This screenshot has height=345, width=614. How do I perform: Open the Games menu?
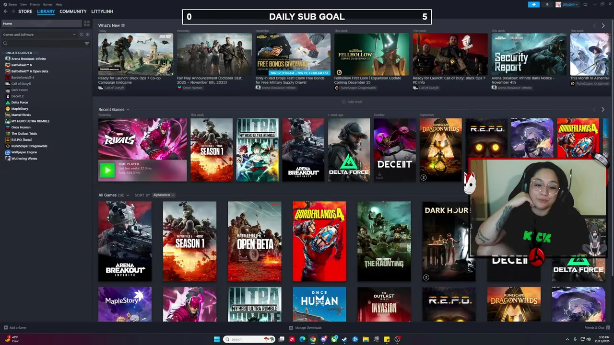pyautogui.click(x=47, y=4)
